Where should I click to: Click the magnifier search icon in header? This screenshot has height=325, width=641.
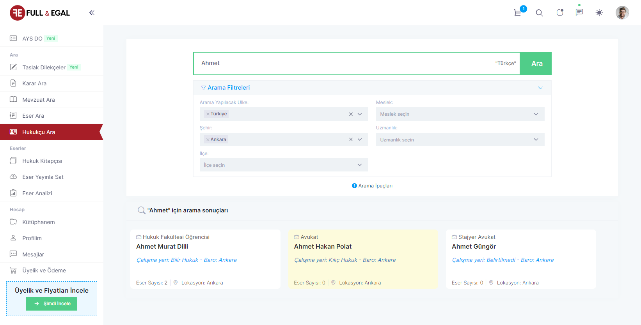[x=539, y=13]
